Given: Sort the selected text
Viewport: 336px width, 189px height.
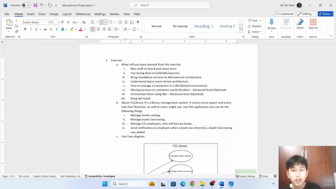Looking at the screenshot, I should pos(132,22).
